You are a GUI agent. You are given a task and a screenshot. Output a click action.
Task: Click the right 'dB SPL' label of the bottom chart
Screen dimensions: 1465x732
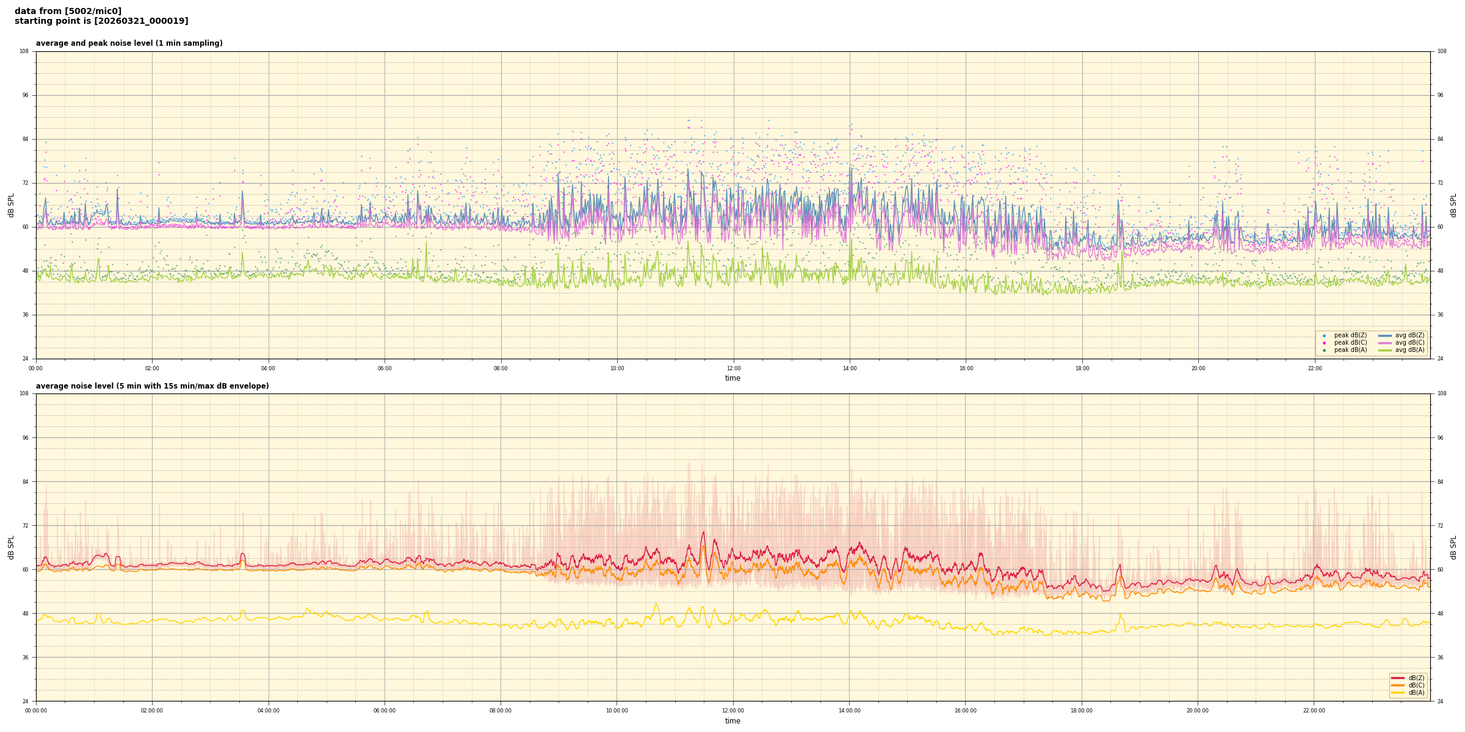(x=1453, y=547)
